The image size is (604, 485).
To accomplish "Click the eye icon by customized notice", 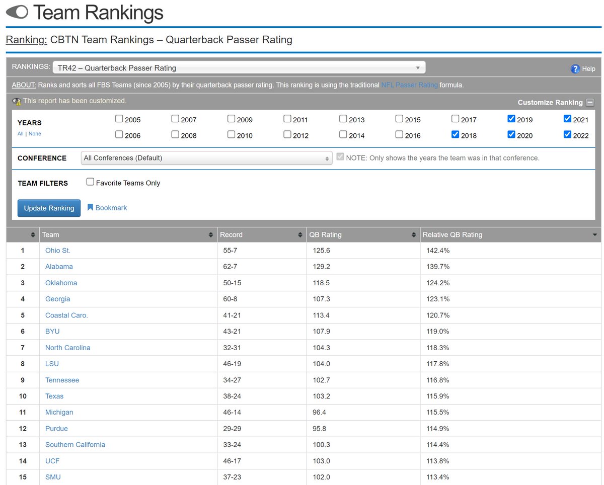I will click(x=17, y=101).
